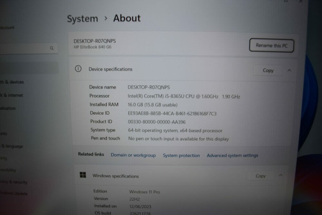Select the 16.0 GB installed RAM value
This screenshot has height=215, width=322.
point(153,105)
